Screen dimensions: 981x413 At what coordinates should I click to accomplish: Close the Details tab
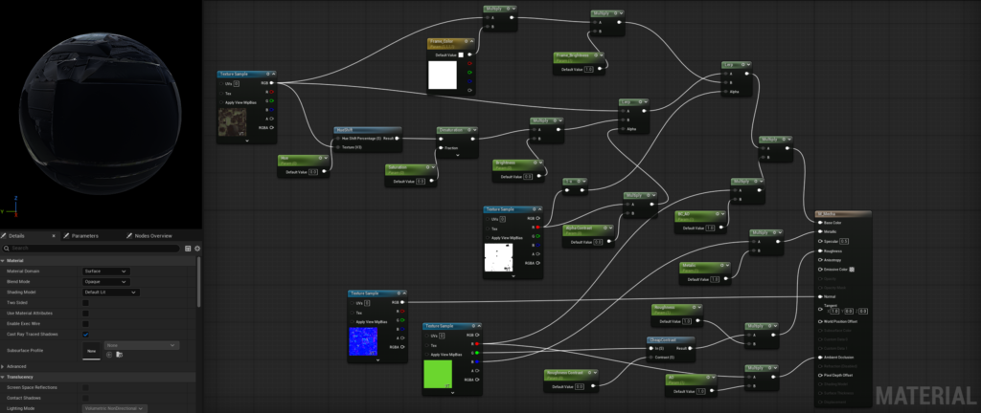click(53, 235)
